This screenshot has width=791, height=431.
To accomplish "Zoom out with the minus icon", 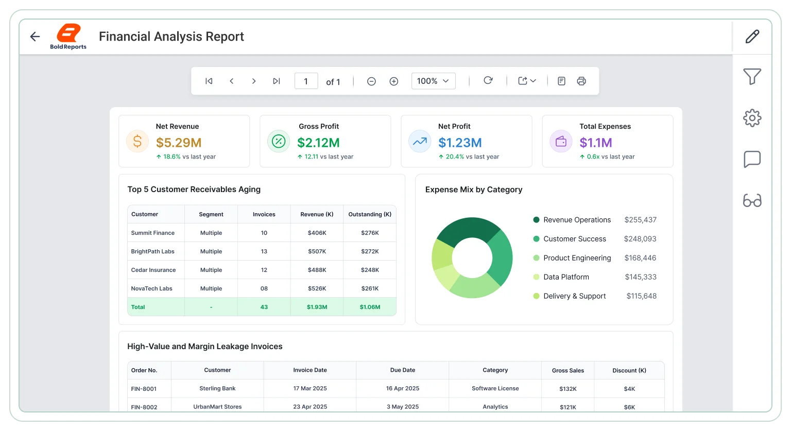I will point(371,81).
